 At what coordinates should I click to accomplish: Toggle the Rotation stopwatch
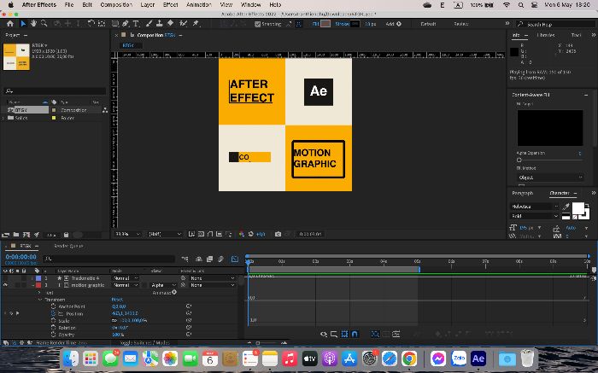pos(53,328)
